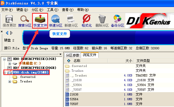This screenshot has width=174, height=107.
Task: Open the 文件(F) menu
Action: pyautogui.click(x=7, y=10)
